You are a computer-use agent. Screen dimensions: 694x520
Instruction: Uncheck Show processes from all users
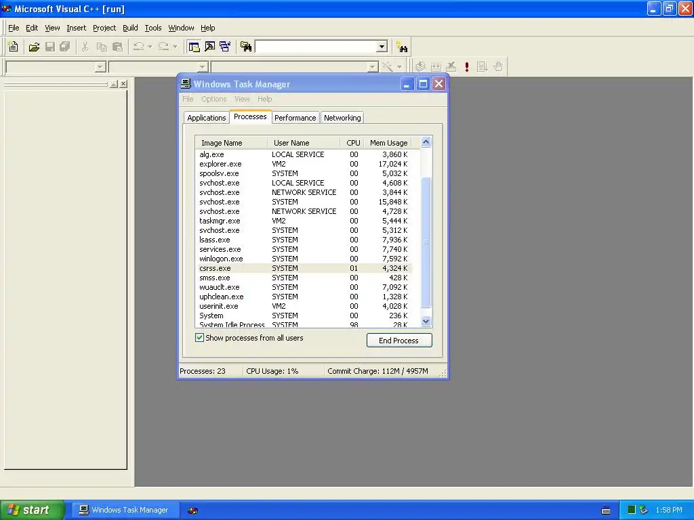pos(200,338)
